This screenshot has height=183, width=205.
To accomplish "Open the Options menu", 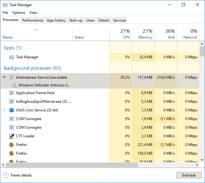I will (19, 13).
